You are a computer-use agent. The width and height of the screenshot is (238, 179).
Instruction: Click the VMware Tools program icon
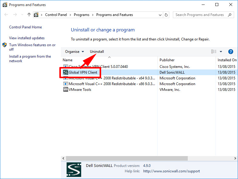click(x=66, y=89)
